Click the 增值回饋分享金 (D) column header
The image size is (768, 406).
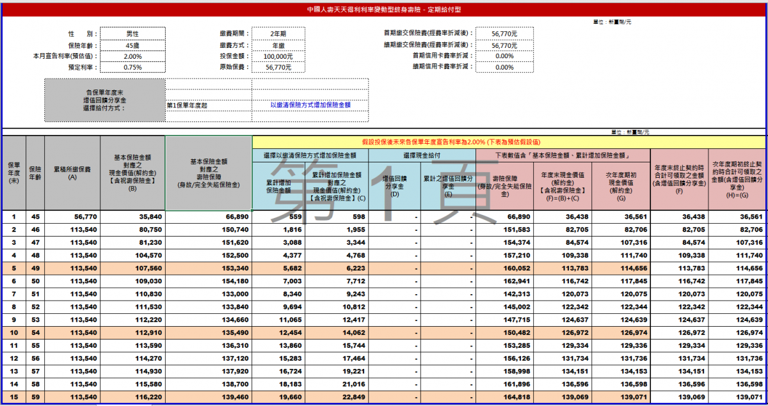click(395, 185)
